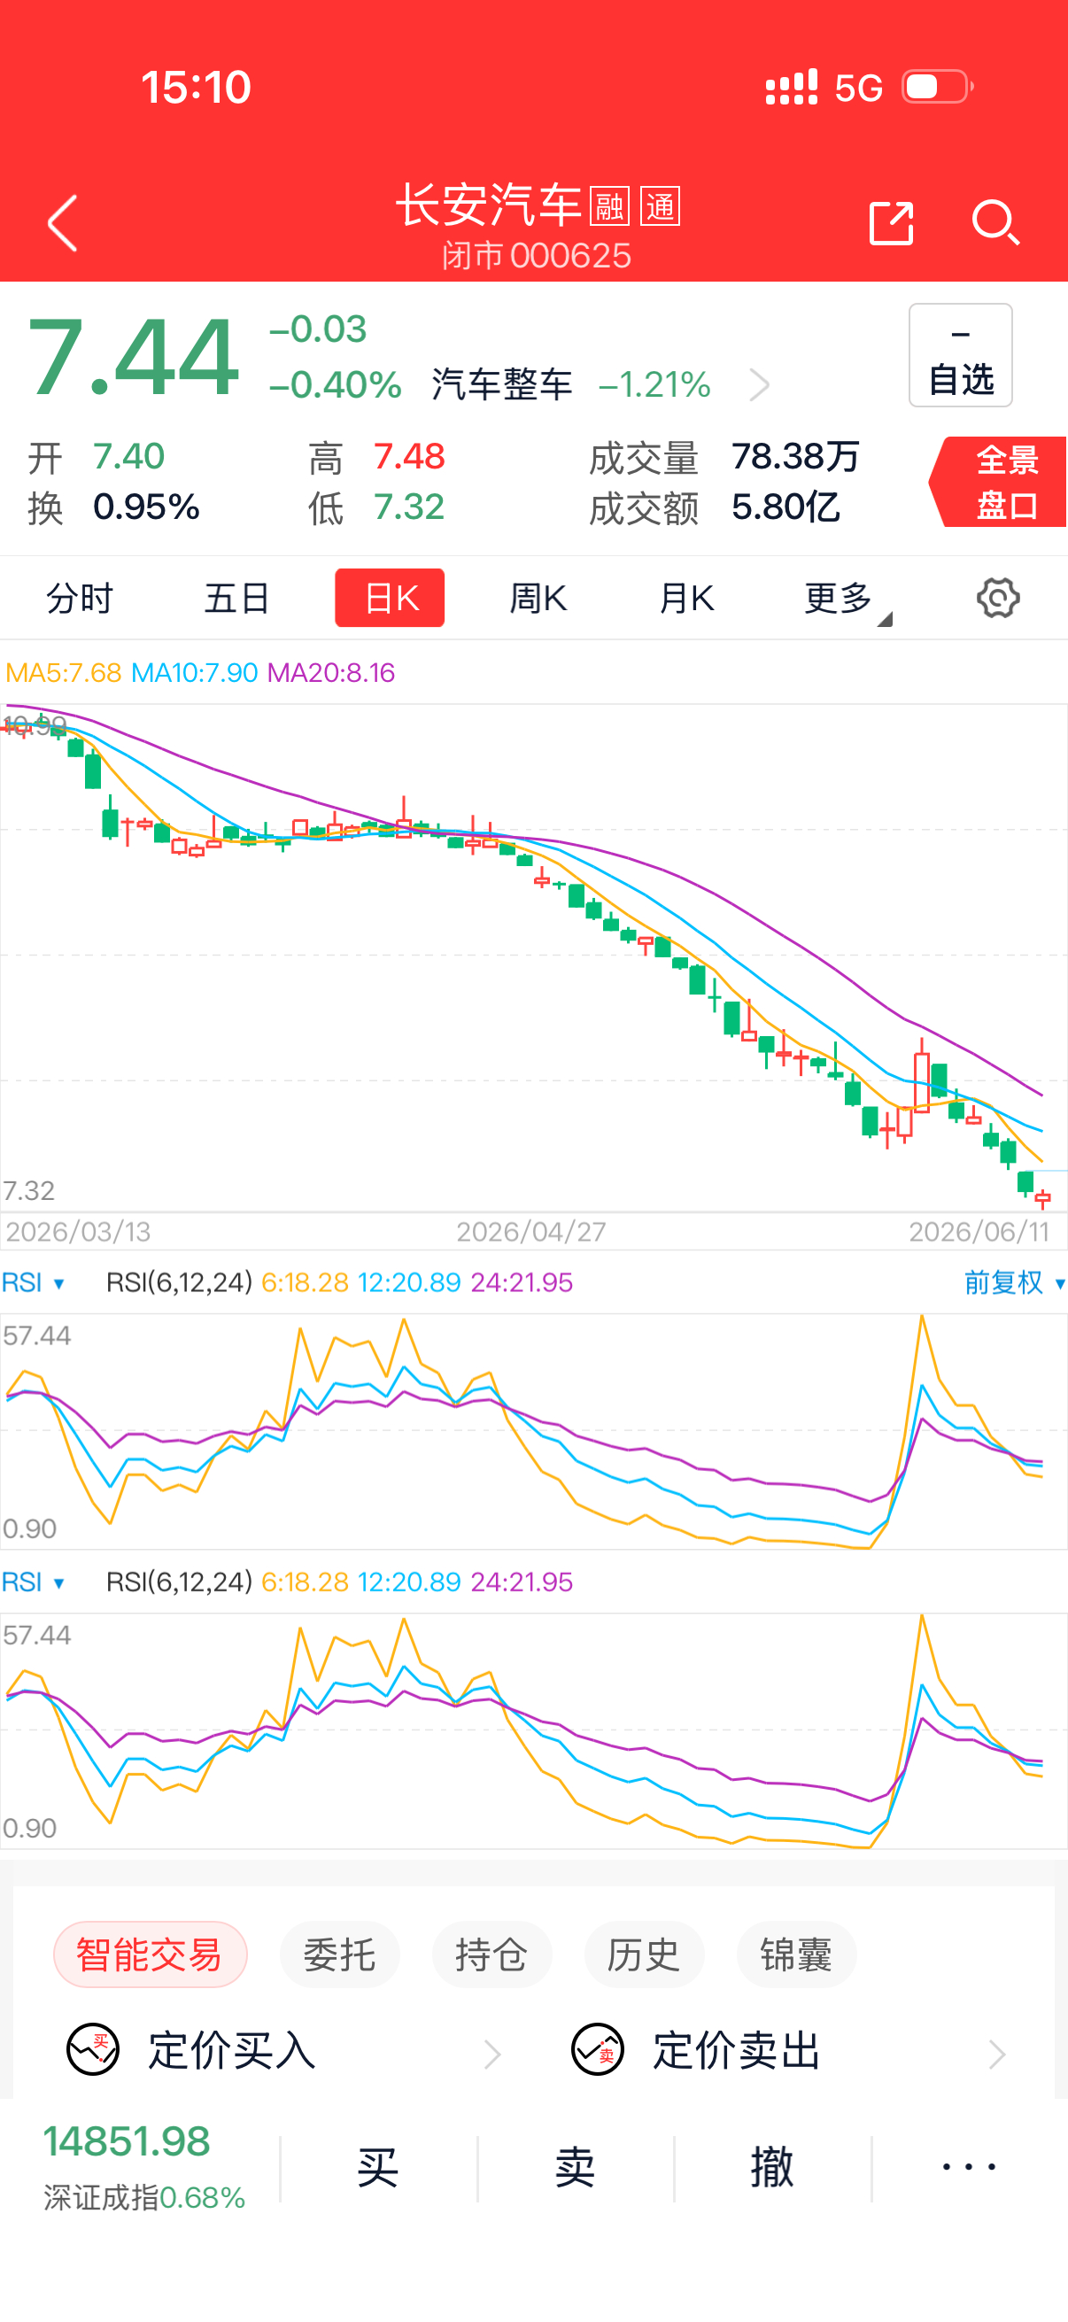Image resolution: width=1068 pixels, height=2322 pixels.
Task: Tap the 买 buy button
Action: tap(377, 2166)
